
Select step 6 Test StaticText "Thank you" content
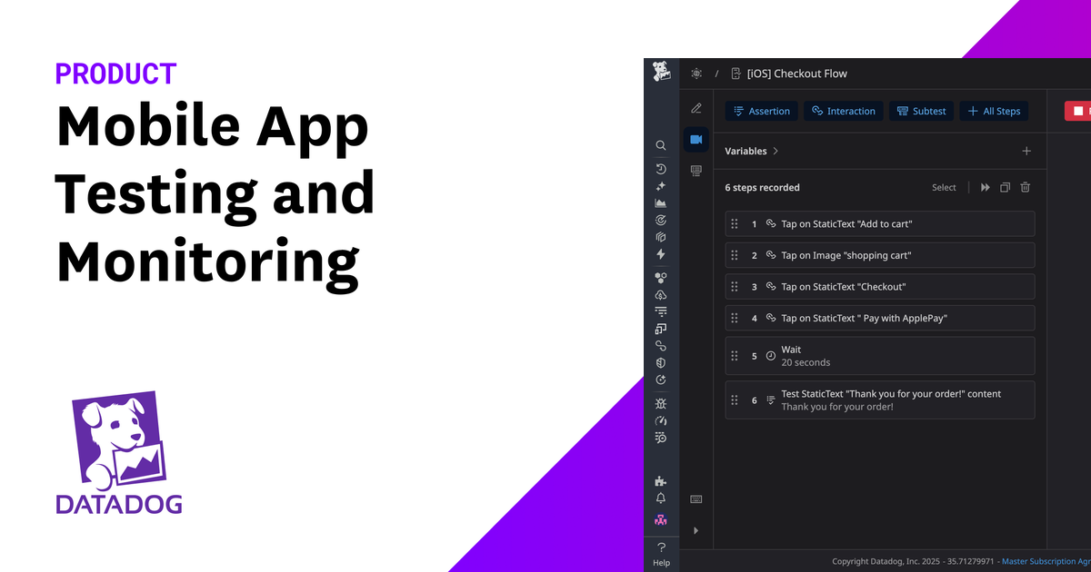pyautogui.click(x=880, y=400)
